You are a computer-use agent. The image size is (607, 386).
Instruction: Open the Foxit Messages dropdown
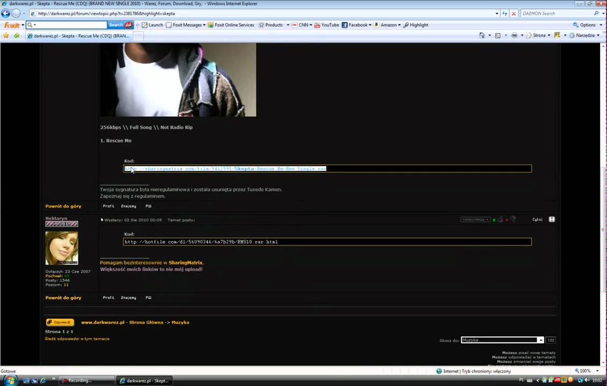point(186,25)
